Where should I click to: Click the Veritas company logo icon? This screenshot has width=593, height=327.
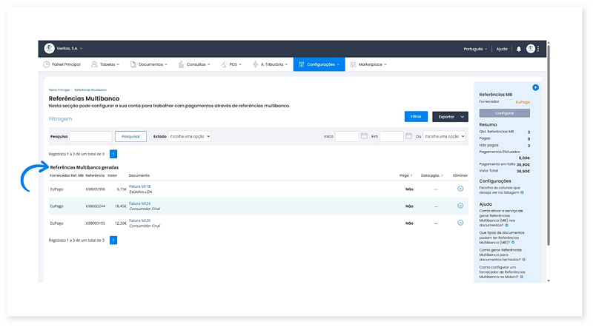coord(50,49)
